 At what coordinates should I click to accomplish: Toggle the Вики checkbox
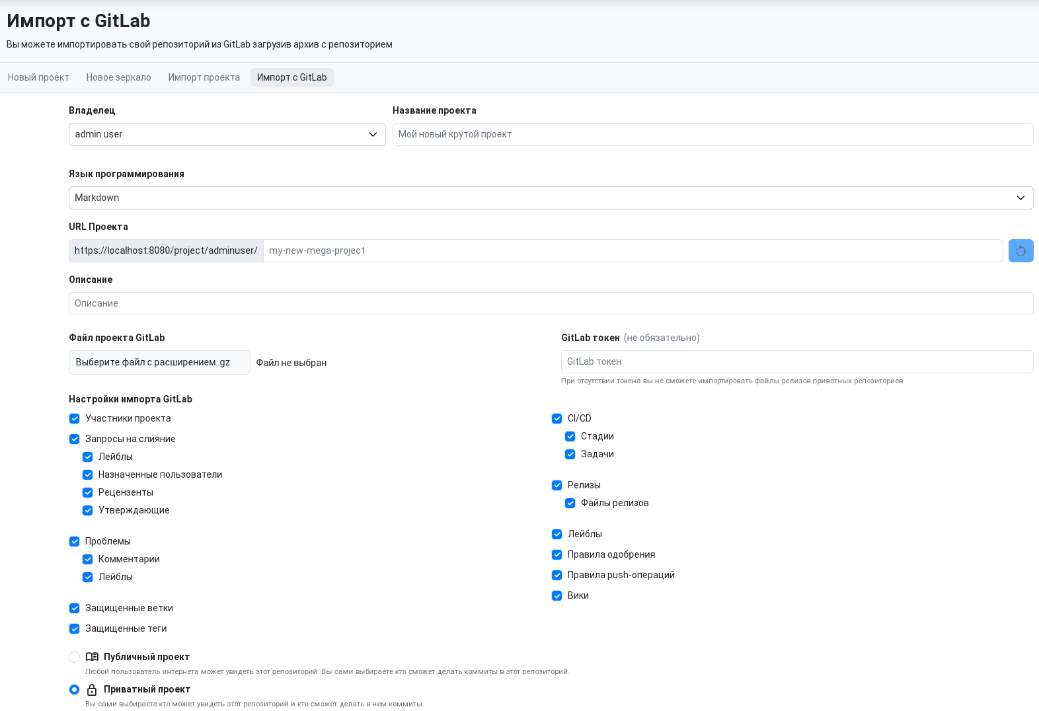[557, 595]
